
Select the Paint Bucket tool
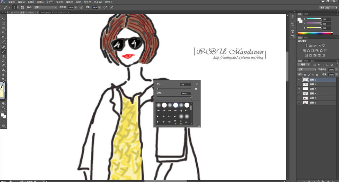3,70
